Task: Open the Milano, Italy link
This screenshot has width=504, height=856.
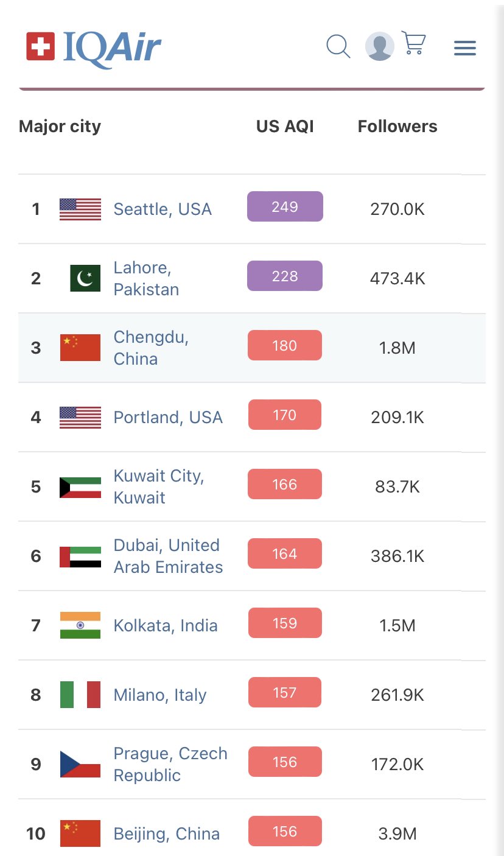Action: click(x=160, y=695)
